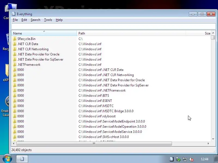Open the Help menu
The image size is (218, 163).
[x=59, y=20]
